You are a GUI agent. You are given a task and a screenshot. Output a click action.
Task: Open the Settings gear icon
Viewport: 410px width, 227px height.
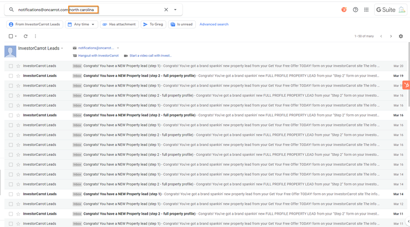(401, 36)
